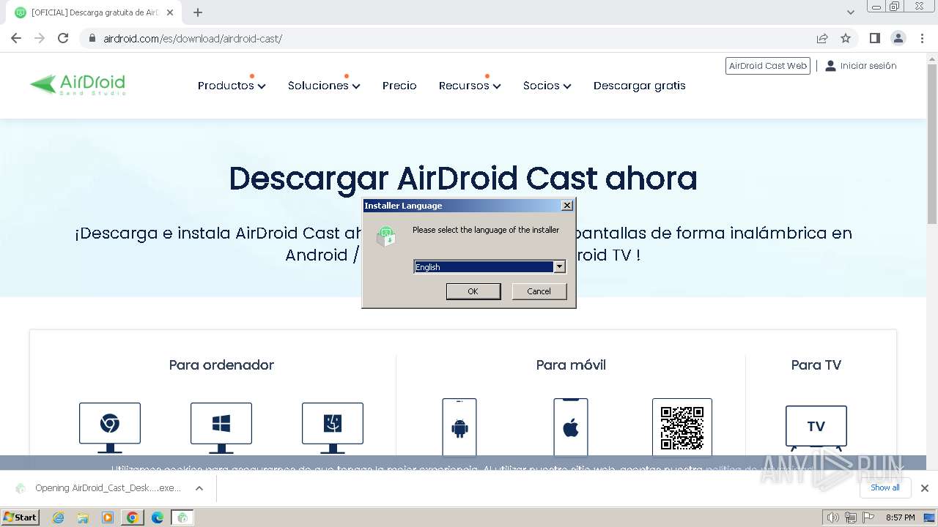
Task: Click the address bar URL
Action: [x=193, y=39]
